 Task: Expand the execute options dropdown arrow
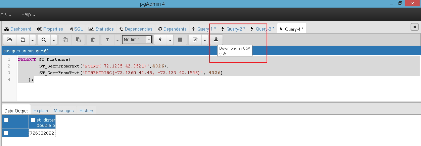pos(170,40)
